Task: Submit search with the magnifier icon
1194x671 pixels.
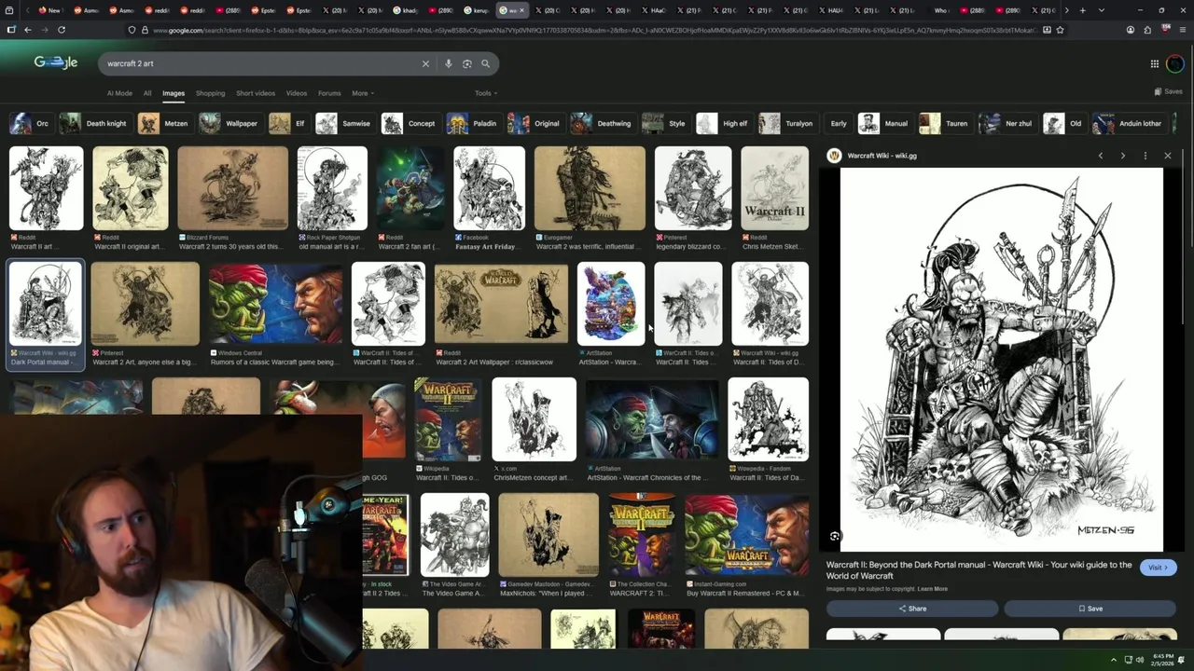Action: 486,63
